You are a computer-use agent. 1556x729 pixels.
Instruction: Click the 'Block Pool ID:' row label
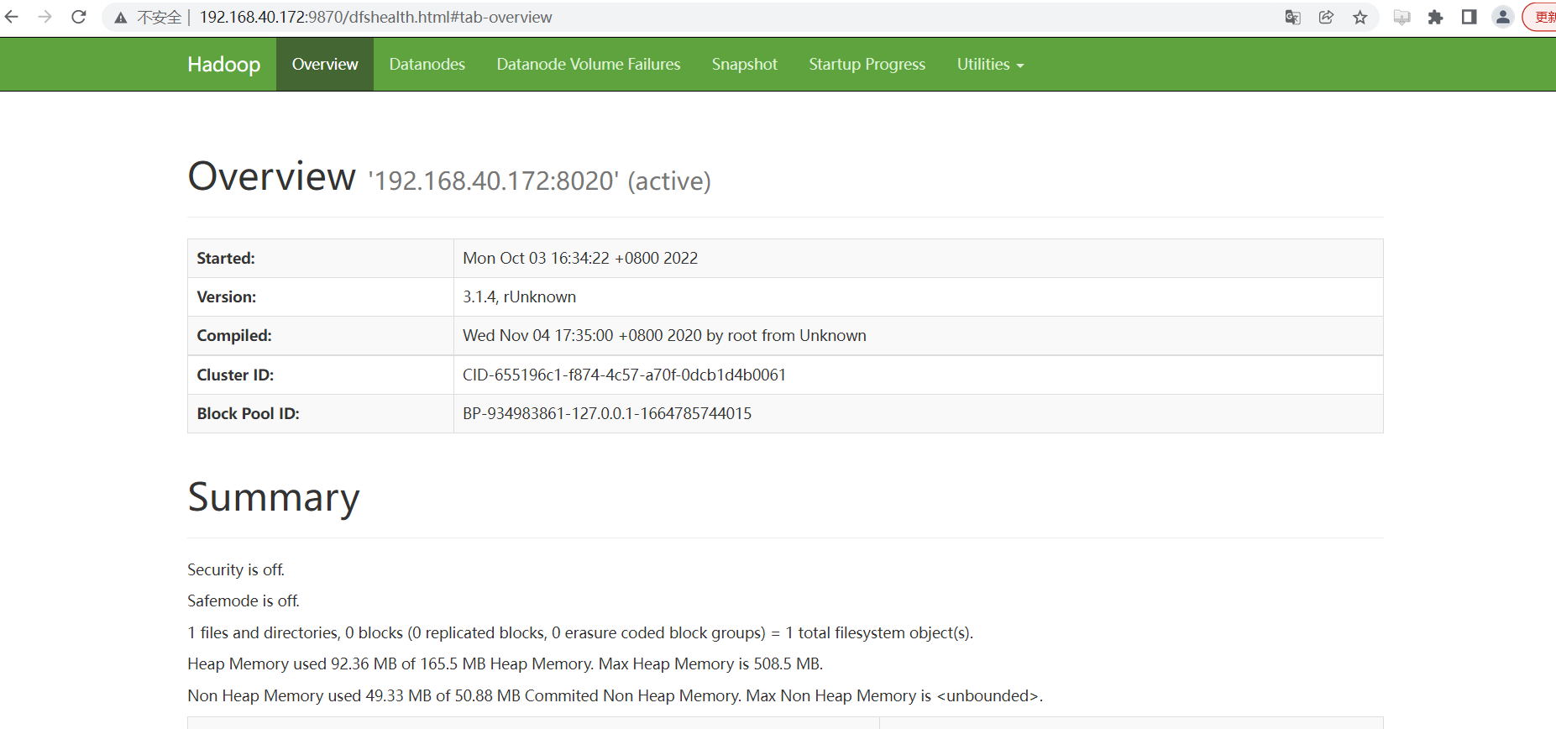tap(248, 414)
